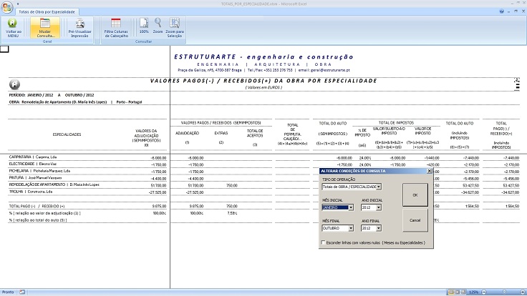Expand the Tipo de Operação dropdown

[x=380, y=187]
